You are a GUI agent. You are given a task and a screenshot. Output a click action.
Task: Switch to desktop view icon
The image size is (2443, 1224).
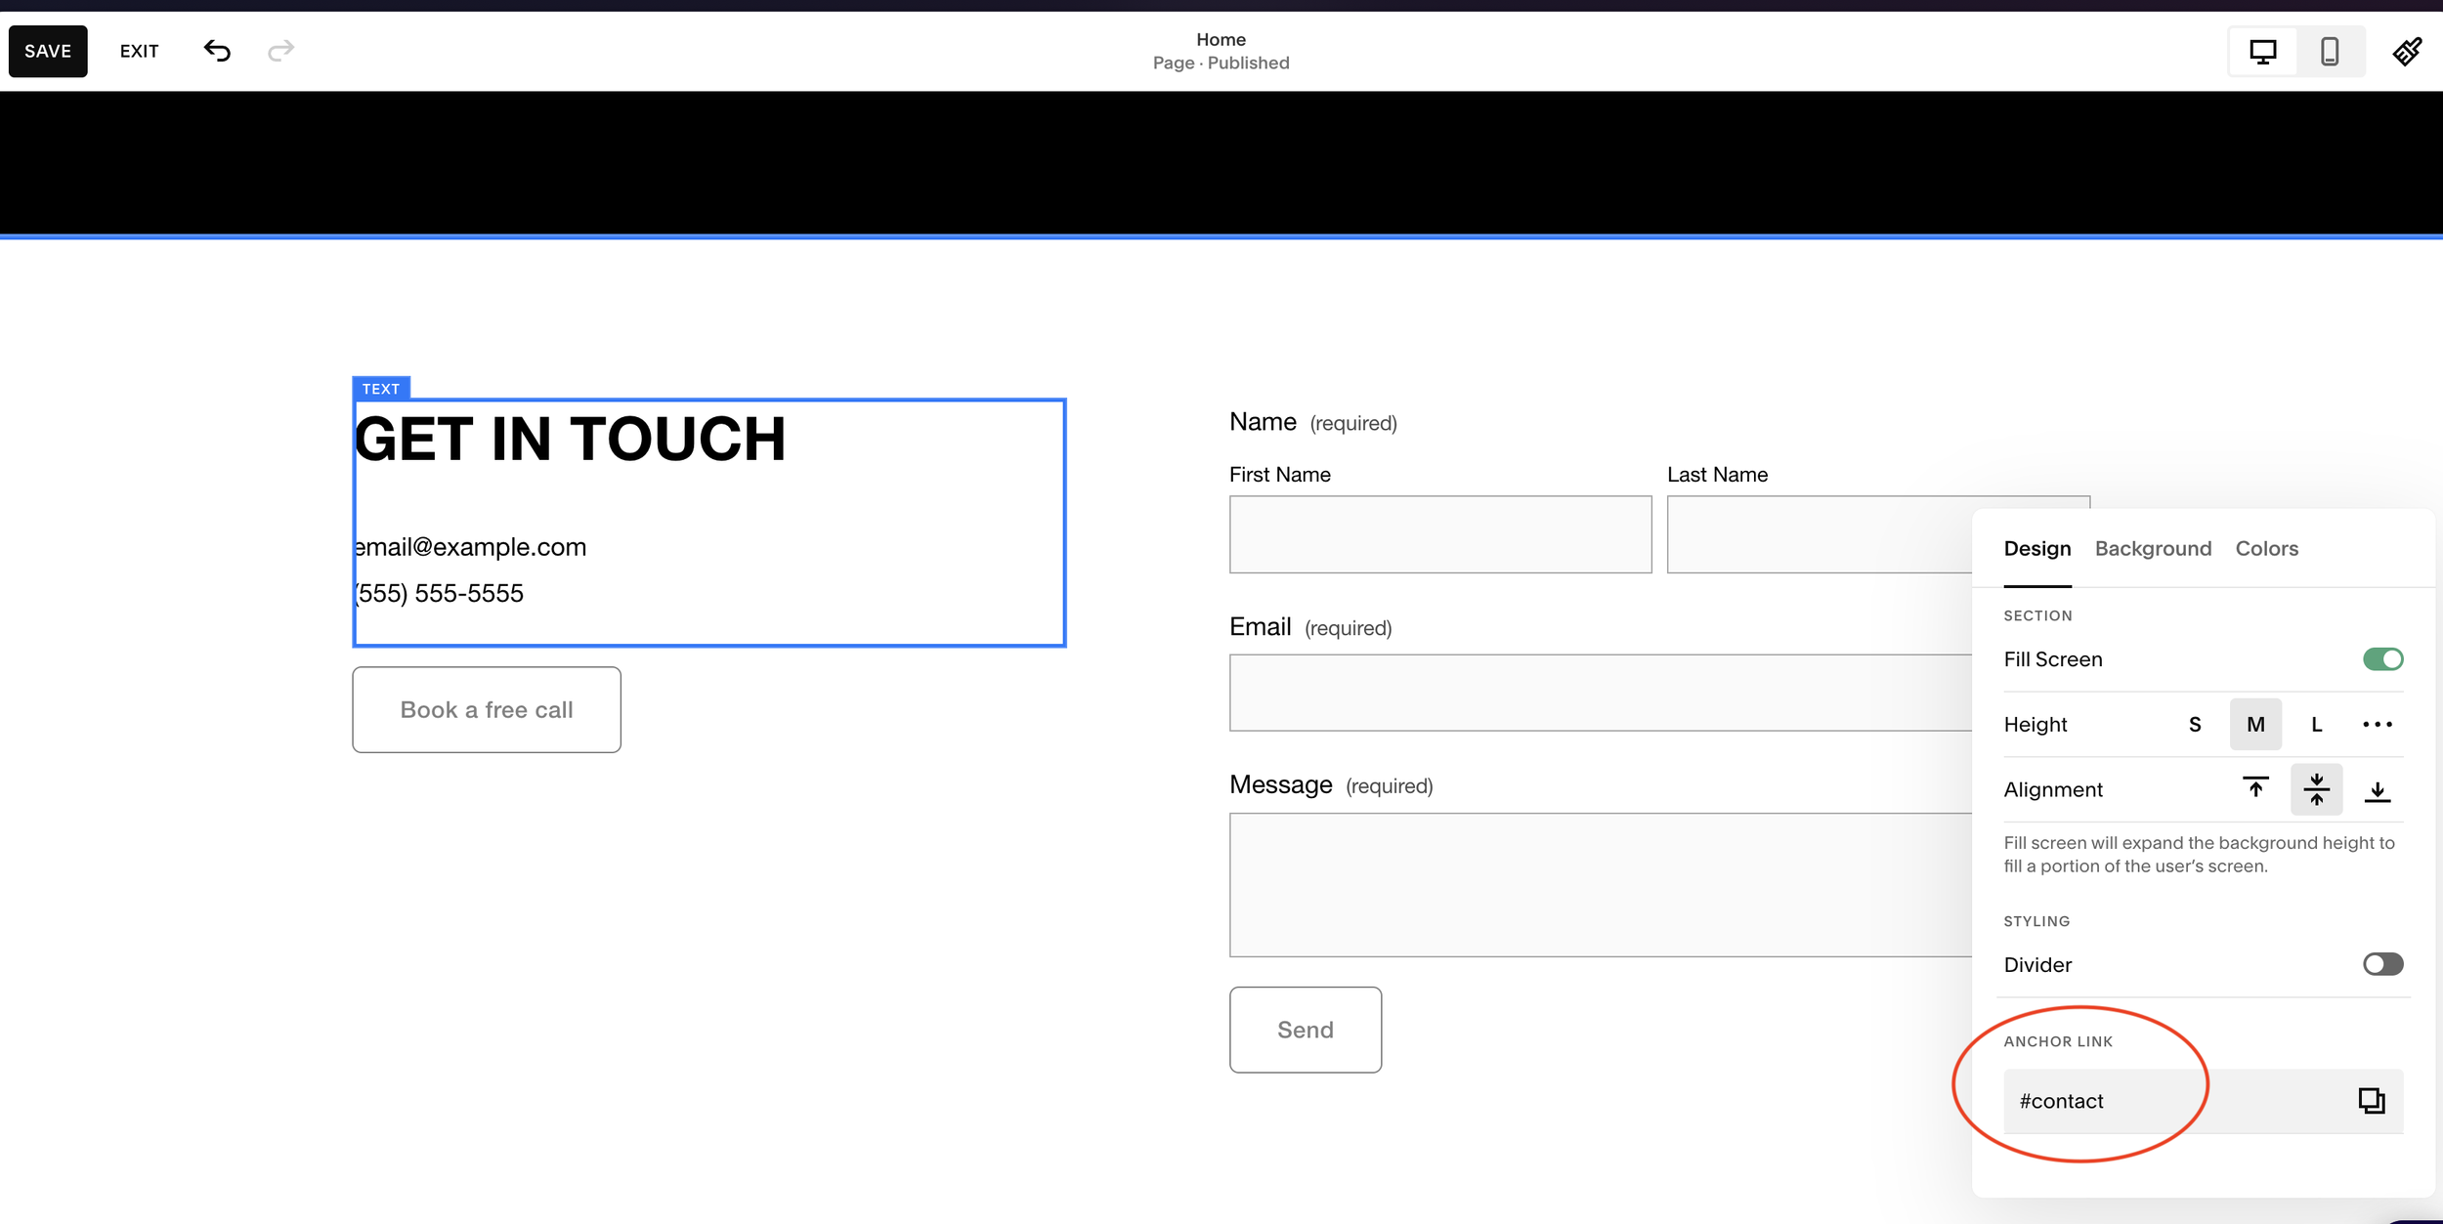(x=2262, y=51)
